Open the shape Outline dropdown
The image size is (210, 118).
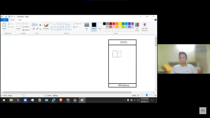tap(77, 24)
